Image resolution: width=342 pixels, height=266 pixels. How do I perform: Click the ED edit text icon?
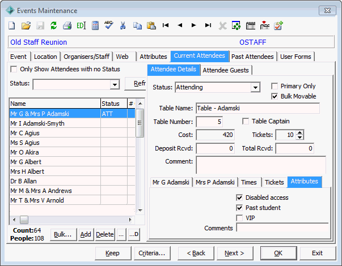click(81, 25)
